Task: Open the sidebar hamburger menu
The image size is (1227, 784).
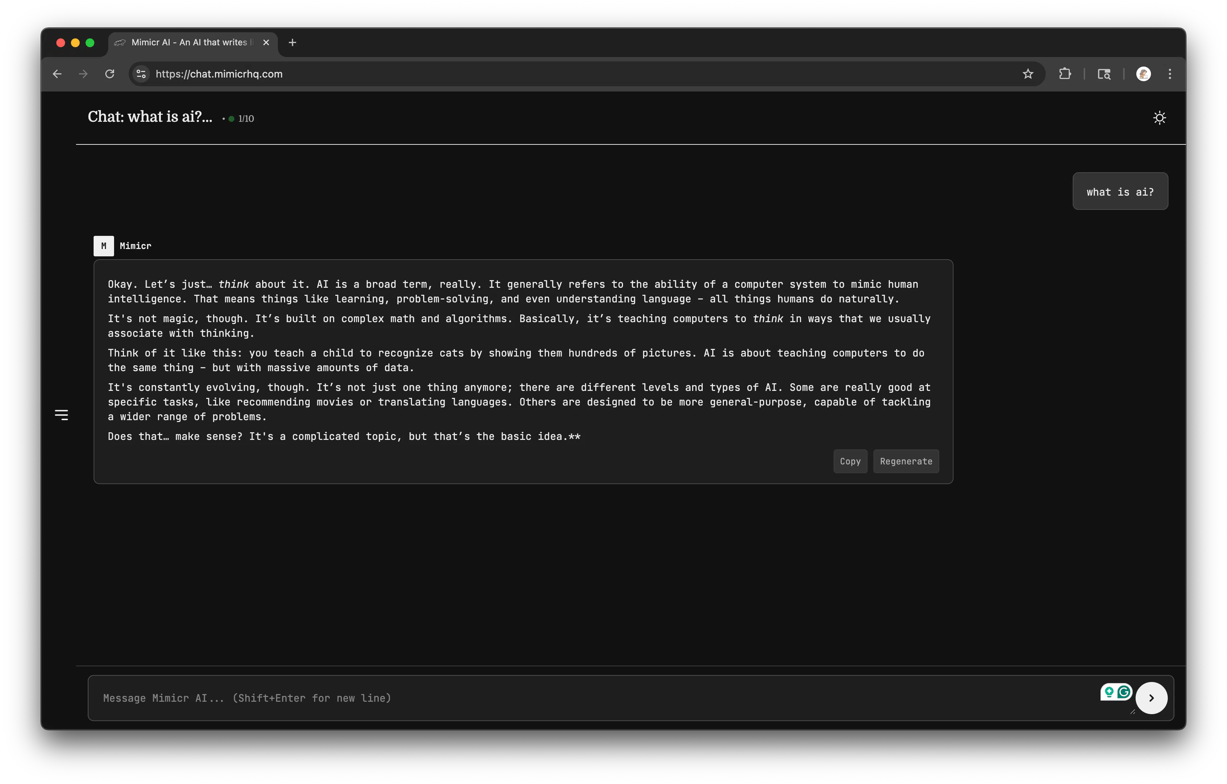Action: pos(61,415)
